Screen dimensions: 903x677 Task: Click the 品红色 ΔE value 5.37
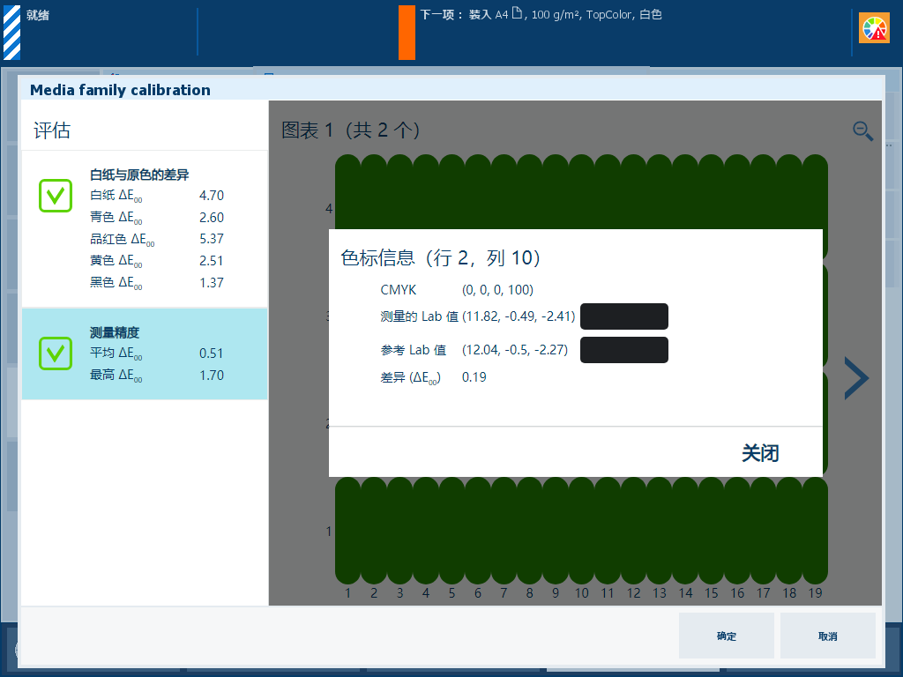[x=212, y=239]
